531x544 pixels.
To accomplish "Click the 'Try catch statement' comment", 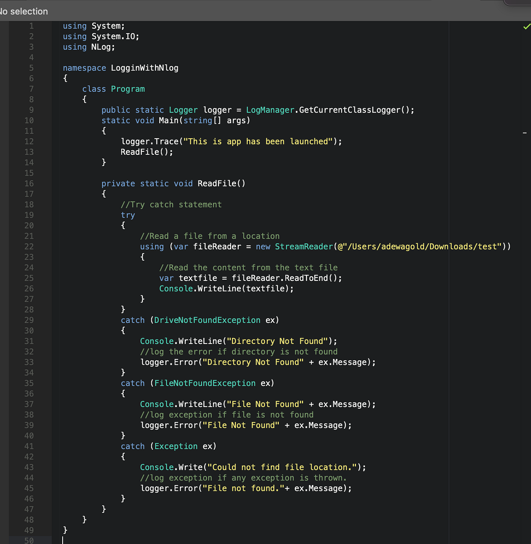I will tap(171, 204).
